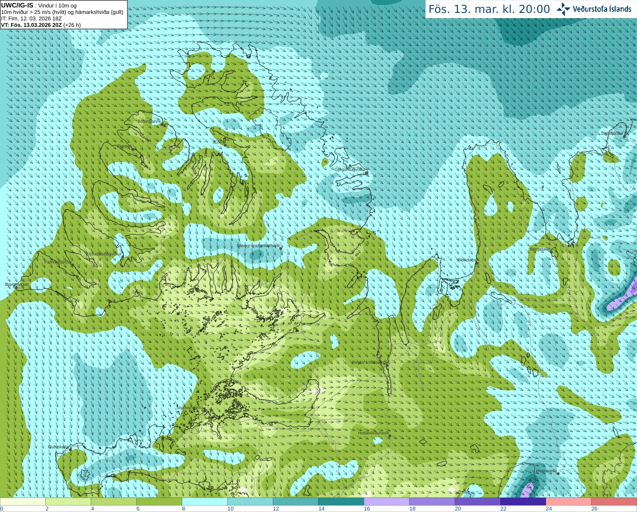
Task: Click the legend scale value '14'
Action: (x=321, y=509)
